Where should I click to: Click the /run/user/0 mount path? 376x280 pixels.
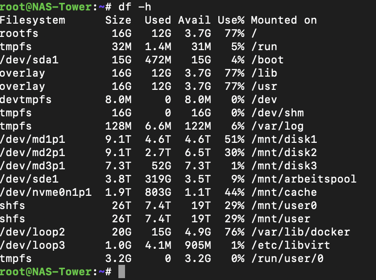287,258
